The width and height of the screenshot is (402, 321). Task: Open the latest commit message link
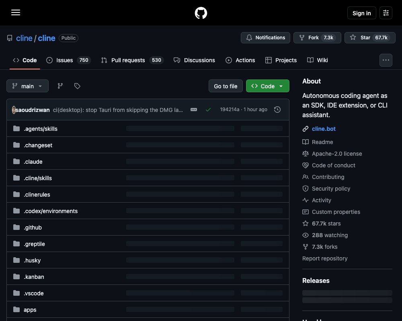pyautogui.click(x=118, y=110)
